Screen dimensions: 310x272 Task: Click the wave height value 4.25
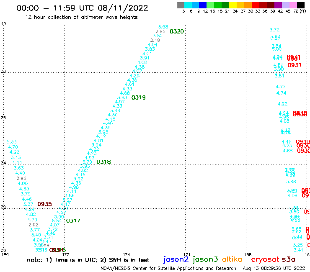tap(134, 76)
